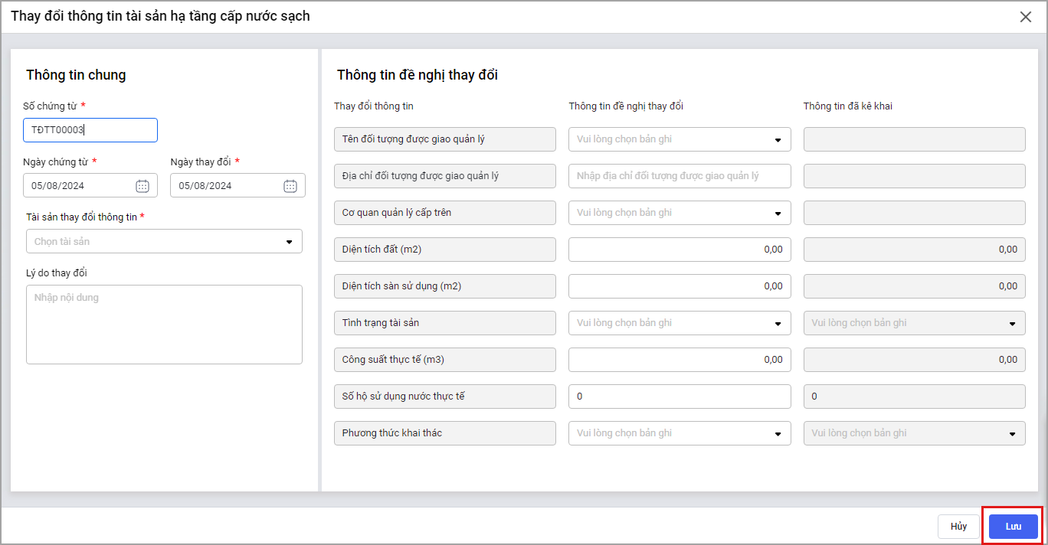
Task: Focus proposed Công suất thực tế (m3) field
Action: click(x=679, y=360)
